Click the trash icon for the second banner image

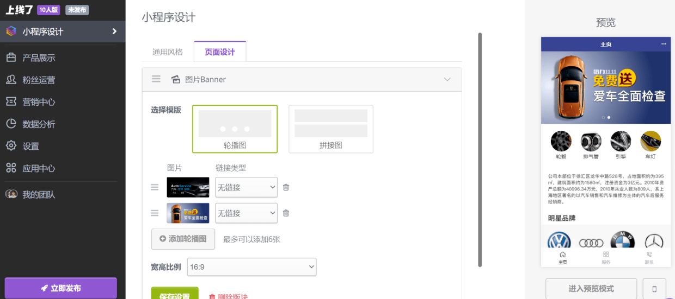[x=286, y=213]
